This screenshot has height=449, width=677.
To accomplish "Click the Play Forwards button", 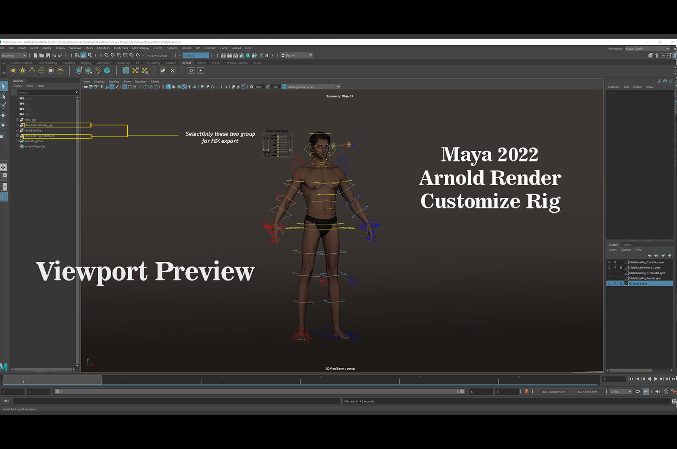I will [x=656, y=379].
